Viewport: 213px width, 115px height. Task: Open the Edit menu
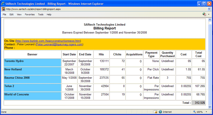coord(11,14)
